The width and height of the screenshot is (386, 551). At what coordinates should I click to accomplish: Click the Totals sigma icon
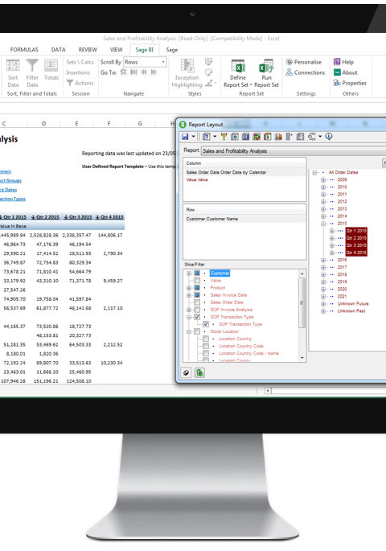click(51, 65)
